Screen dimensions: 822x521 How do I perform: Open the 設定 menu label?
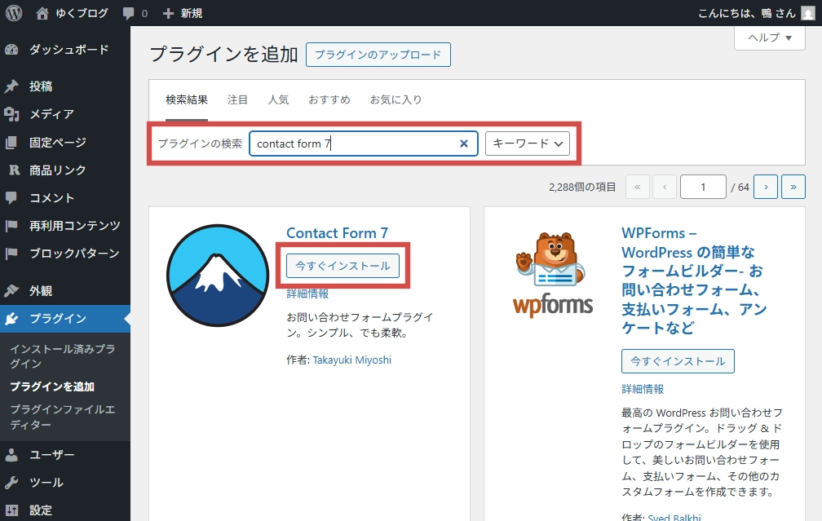click(x=41, y=510)
